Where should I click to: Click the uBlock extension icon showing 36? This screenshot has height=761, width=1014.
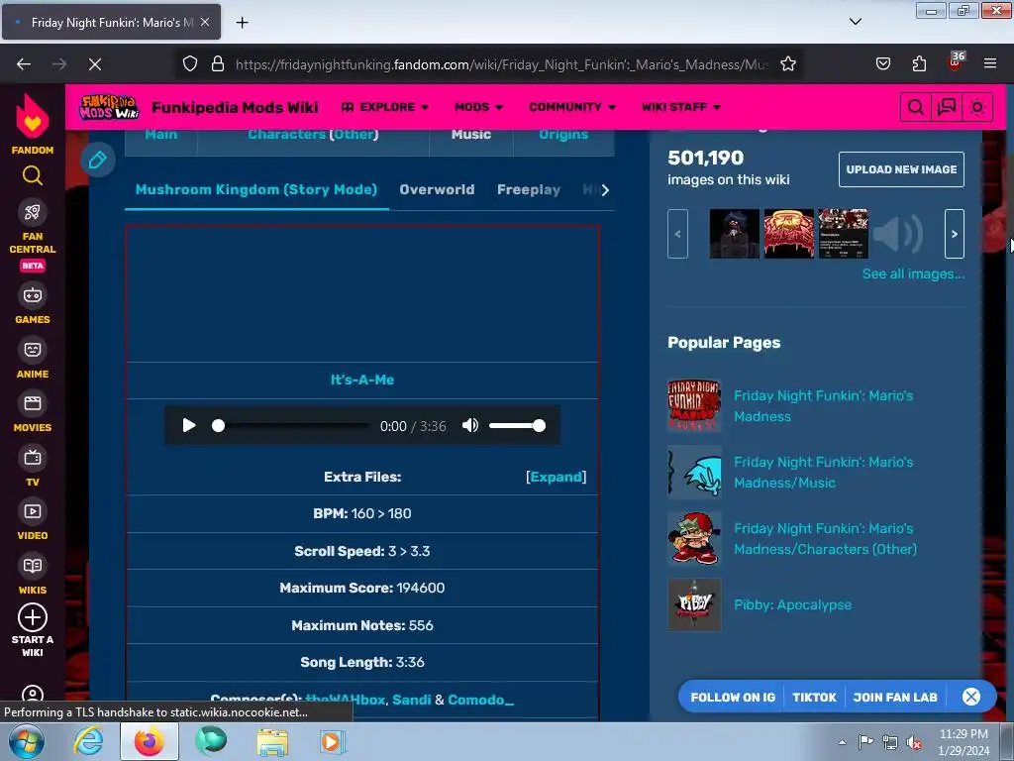tap(956, 62)
